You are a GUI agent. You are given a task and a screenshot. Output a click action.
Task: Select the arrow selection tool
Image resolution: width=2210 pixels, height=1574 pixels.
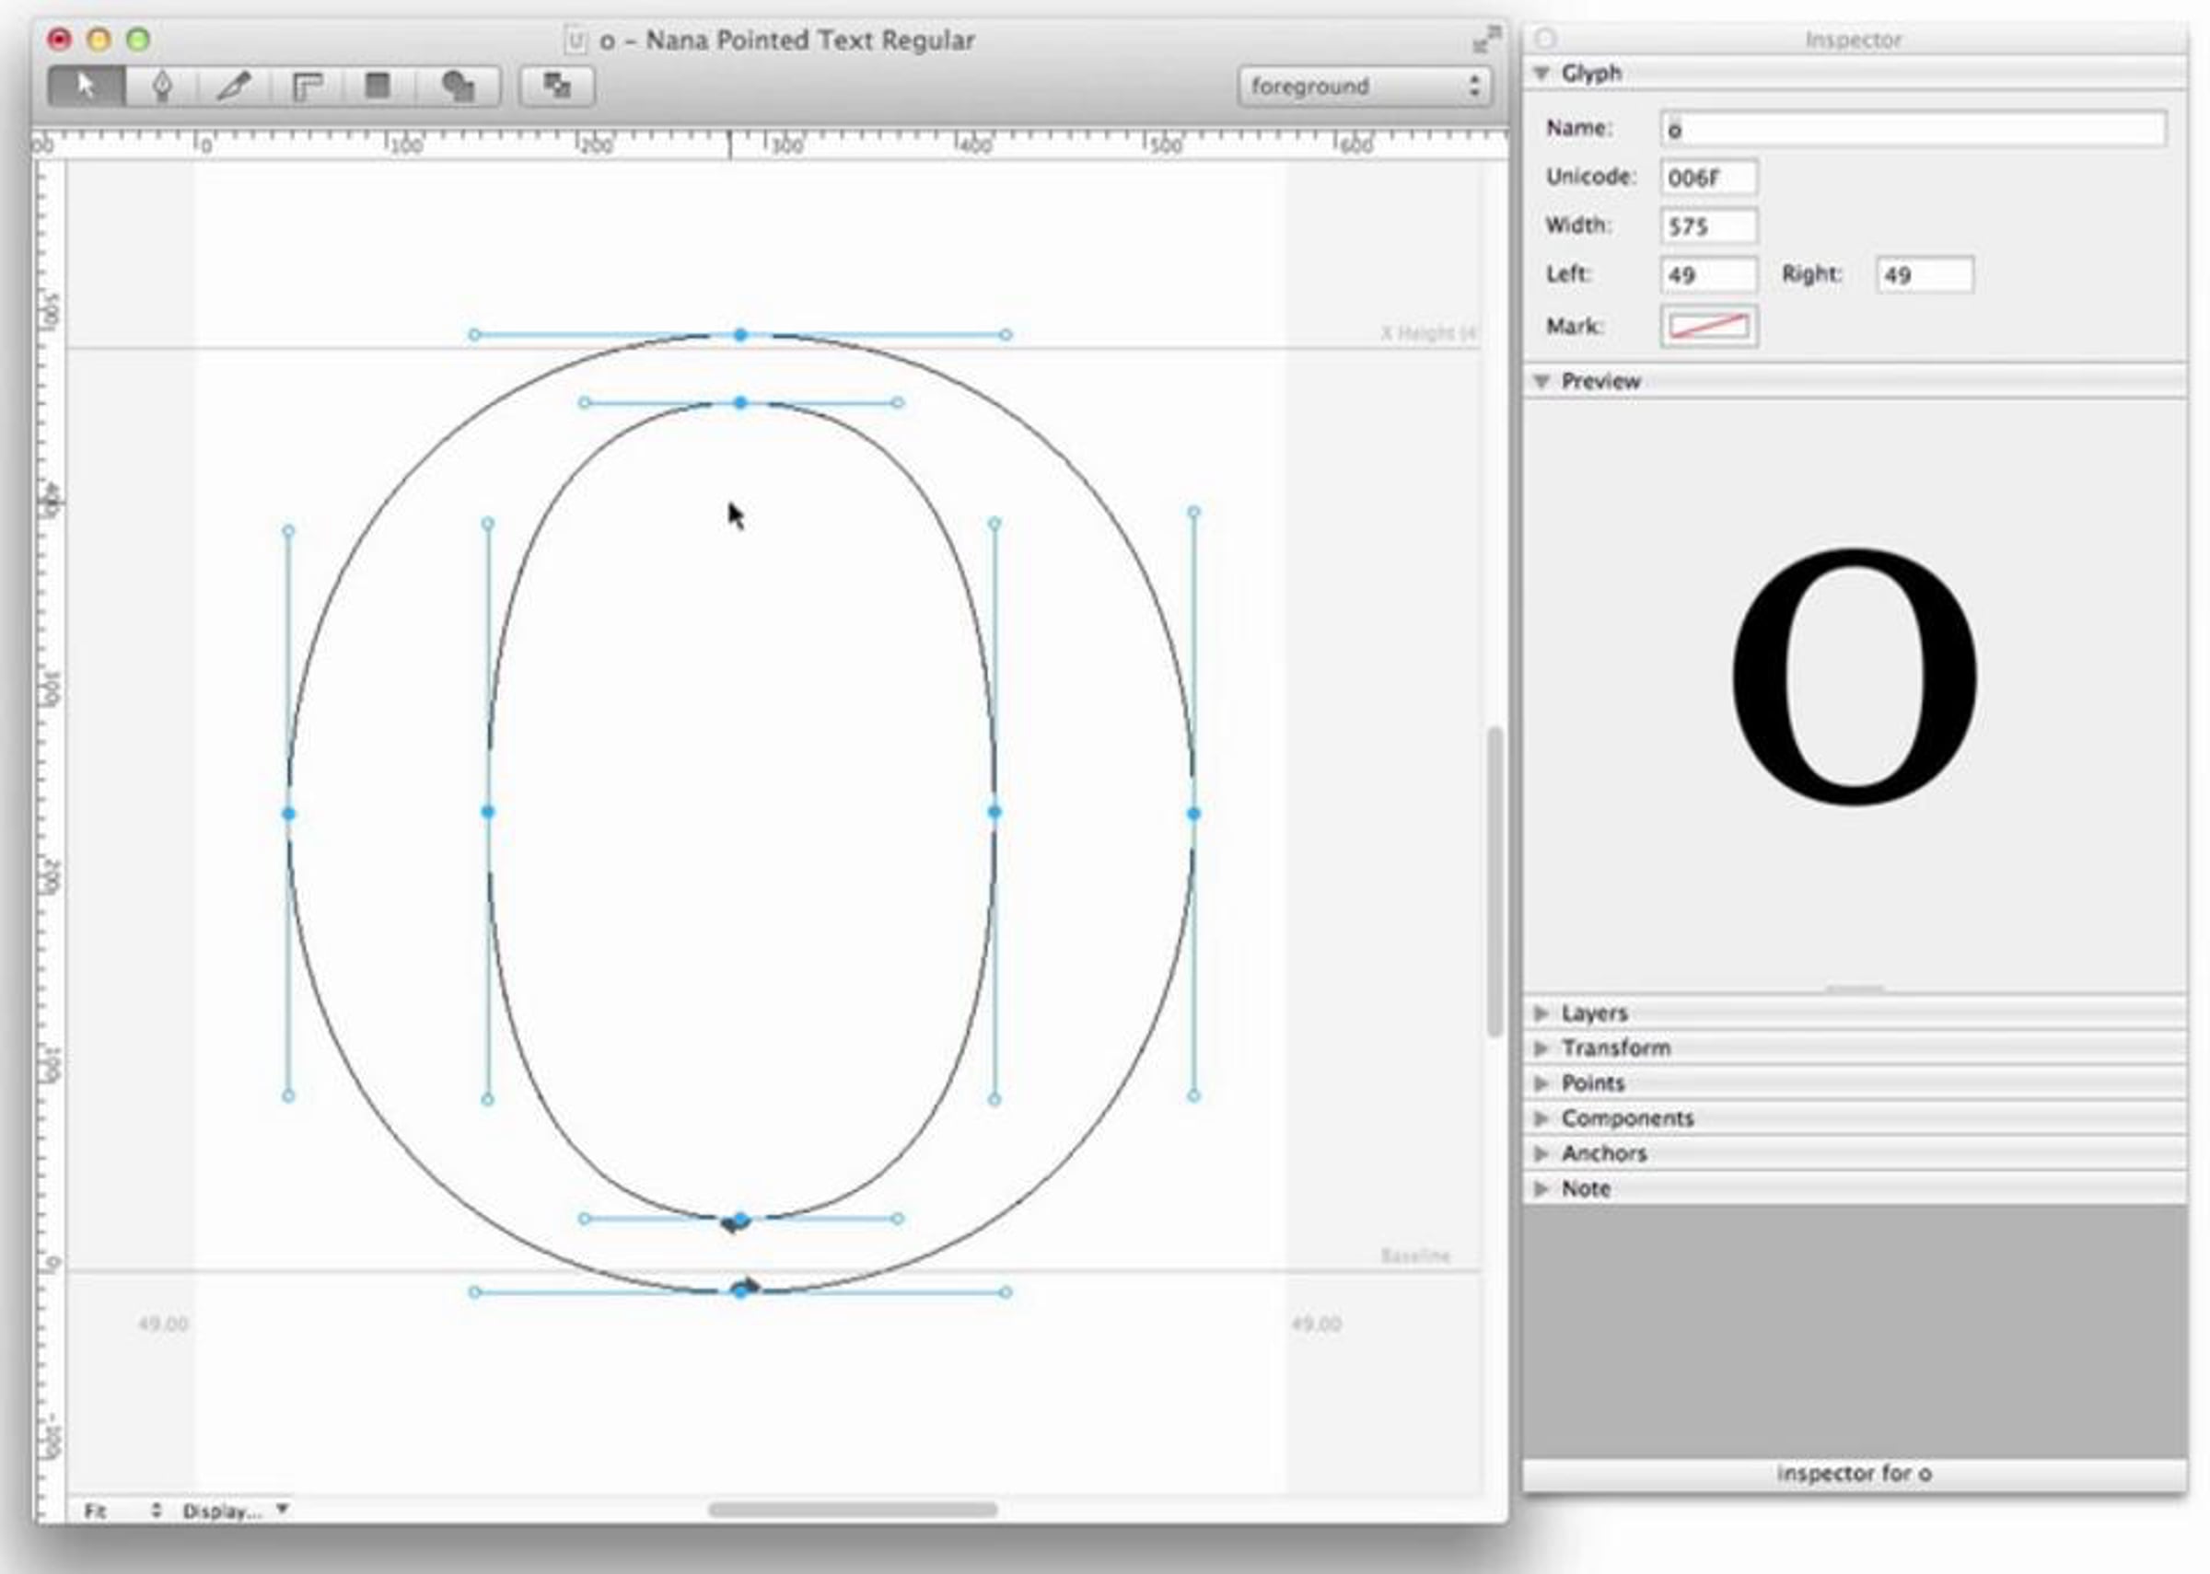pyautogui.click(x=87, y=87)
